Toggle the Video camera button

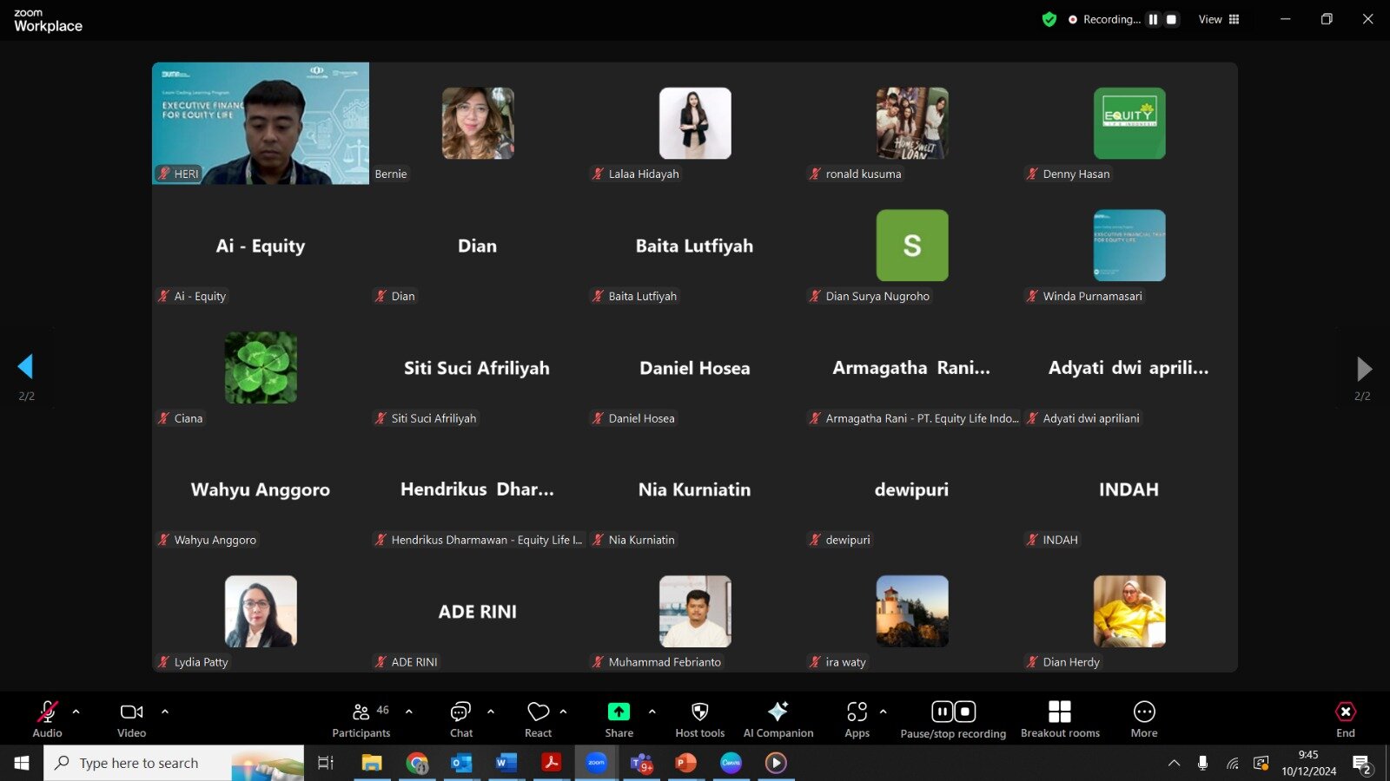[131, 719]
